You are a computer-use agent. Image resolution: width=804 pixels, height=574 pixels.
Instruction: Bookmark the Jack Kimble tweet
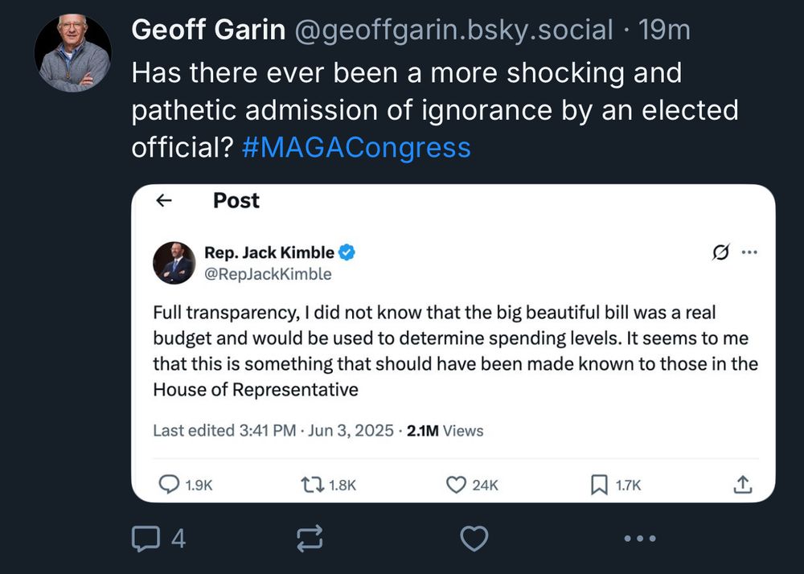click(x=599, y=484)
